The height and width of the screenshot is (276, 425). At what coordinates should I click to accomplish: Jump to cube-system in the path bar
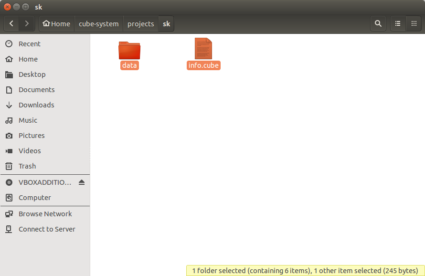(99, 23)
